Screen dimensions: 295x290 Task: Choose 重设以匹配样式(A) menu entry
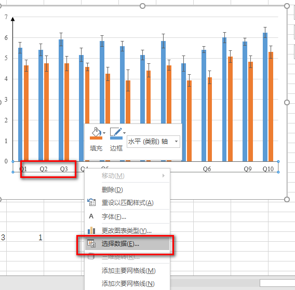click(127, 203)
